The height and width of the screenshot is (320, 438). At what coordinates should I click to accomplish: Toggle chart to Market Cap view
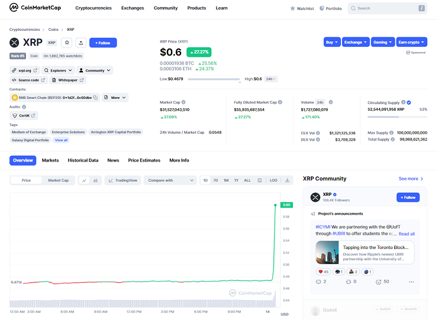pos(58,180)
